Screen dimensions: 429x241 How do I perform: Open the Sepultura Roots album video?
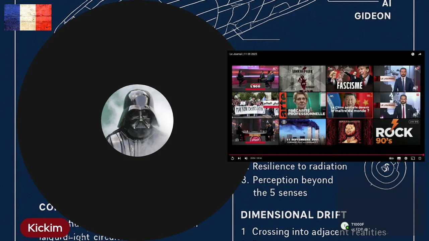coord(350,132)
